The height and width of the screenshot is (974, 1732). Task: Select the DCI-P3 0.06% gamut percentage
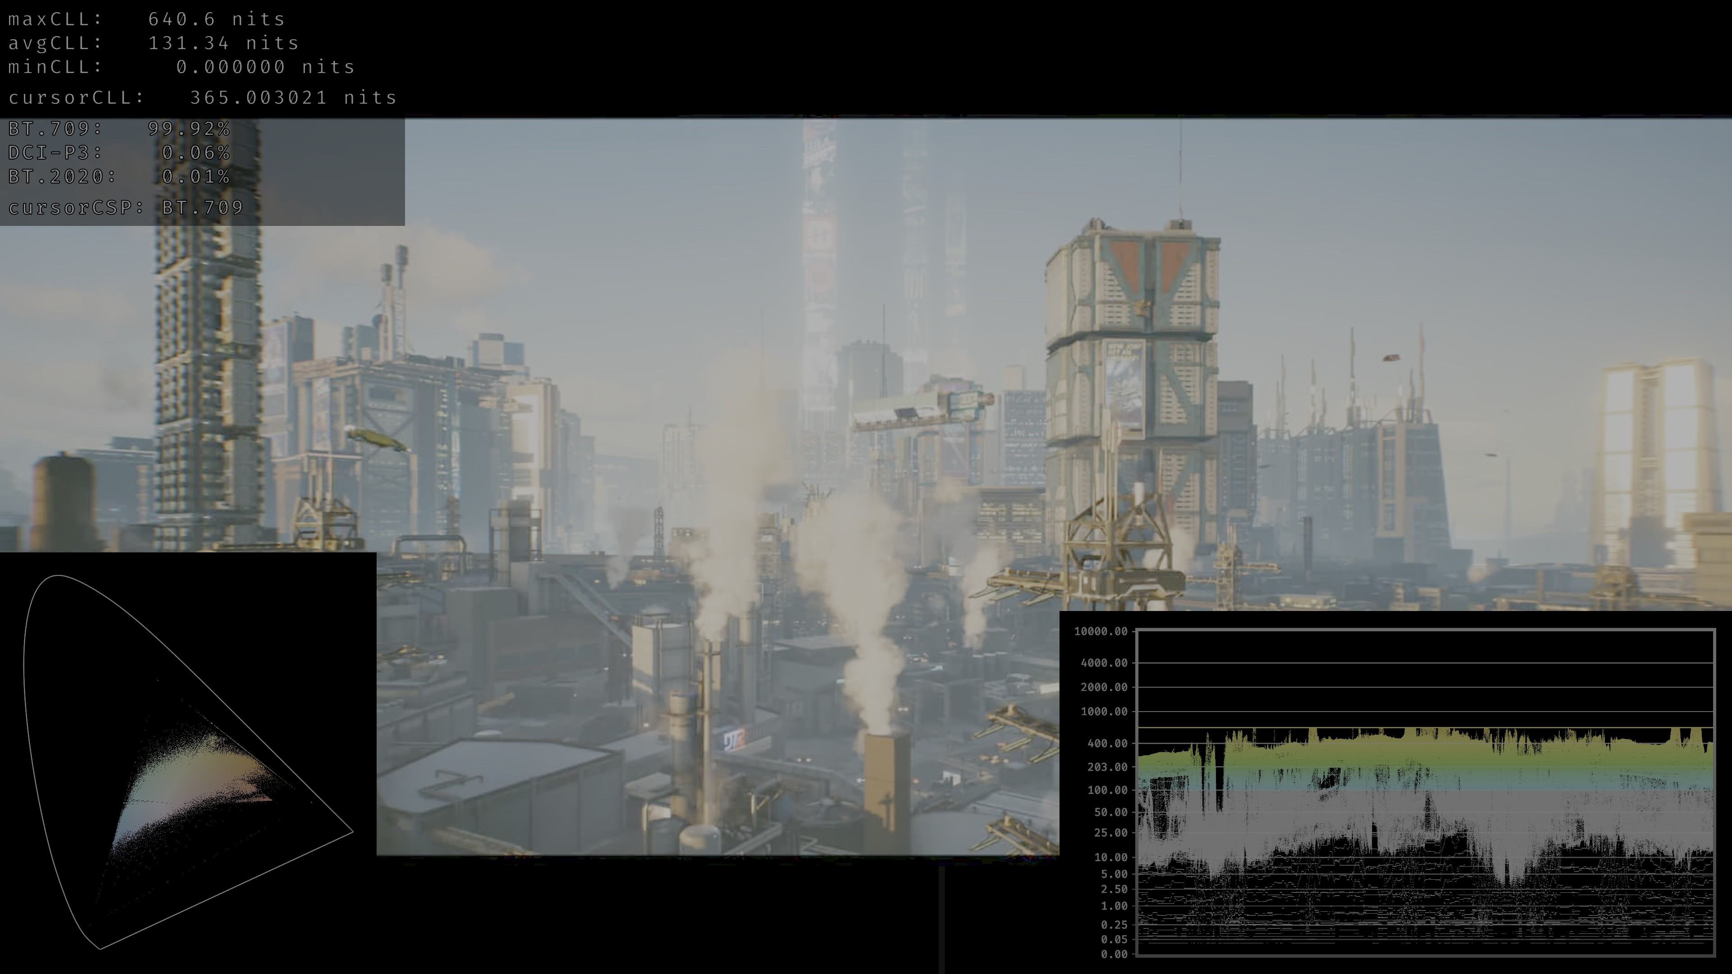coord(119,152)
